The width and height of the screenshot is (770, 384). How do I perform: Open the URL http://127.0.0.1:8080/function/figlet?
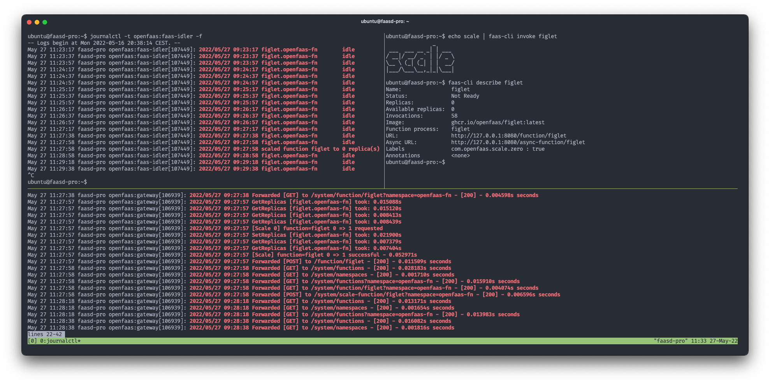pyautogui.click(x=509, y=136)
